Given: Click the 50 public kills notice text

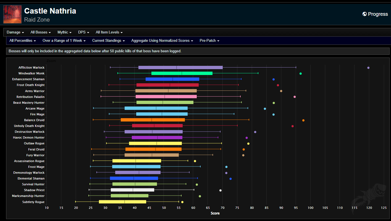Looking at the screenshot, I should pos(95,51).
